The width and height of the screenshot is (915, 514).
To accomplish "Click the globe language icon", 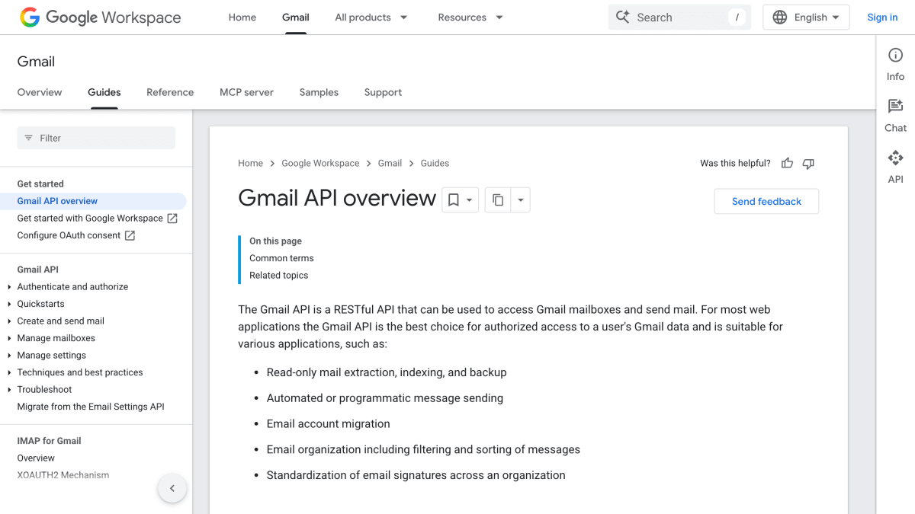I will click(779, 18).
